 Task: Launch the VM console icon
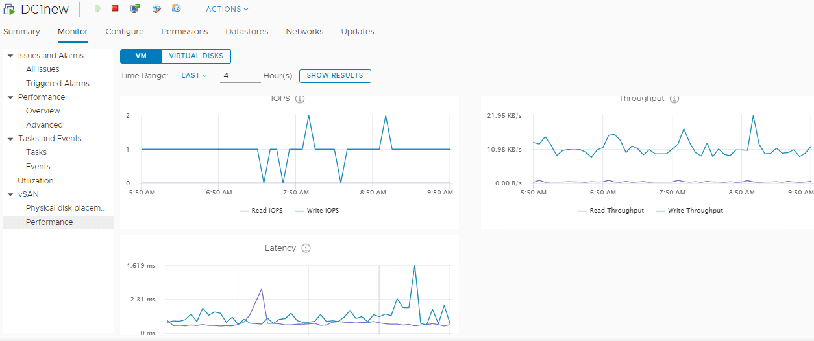pyautogui.click(x=135, y=8)
